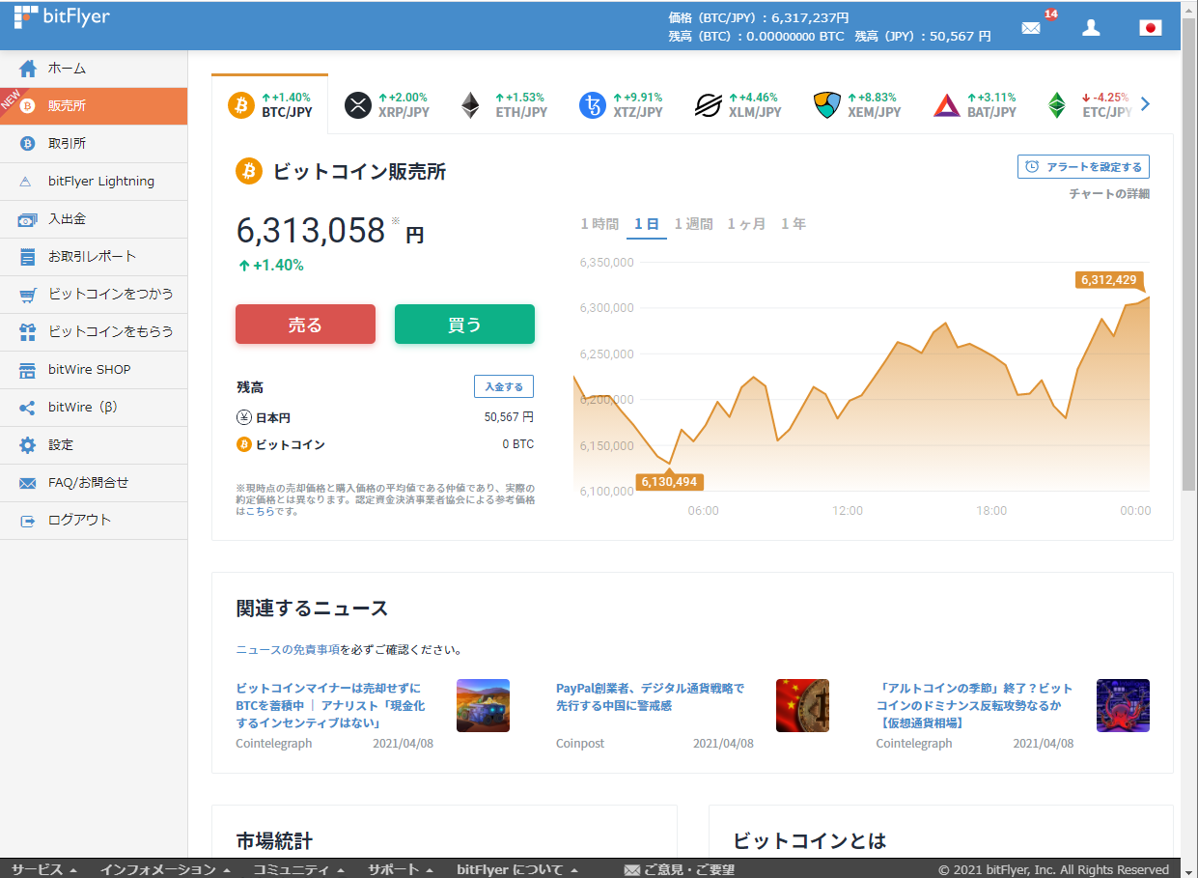This screenshot has height=878, width=1198.
Task: Expand the コミュニティ footer menu
Action: click(x=299, y=869)
